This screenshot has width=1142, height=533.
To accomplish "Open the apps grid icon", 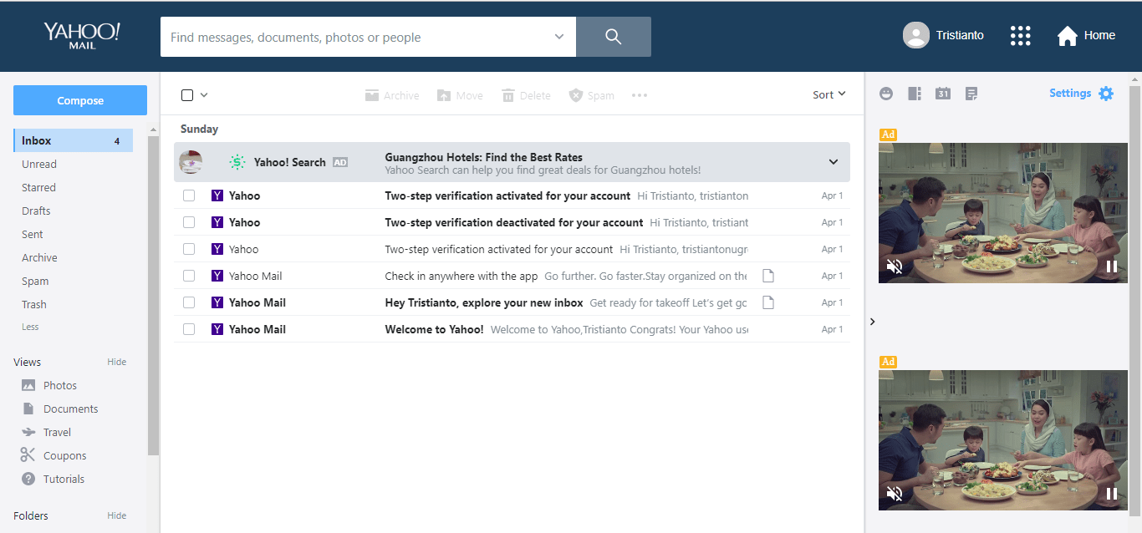I will tap(1020, 35).
